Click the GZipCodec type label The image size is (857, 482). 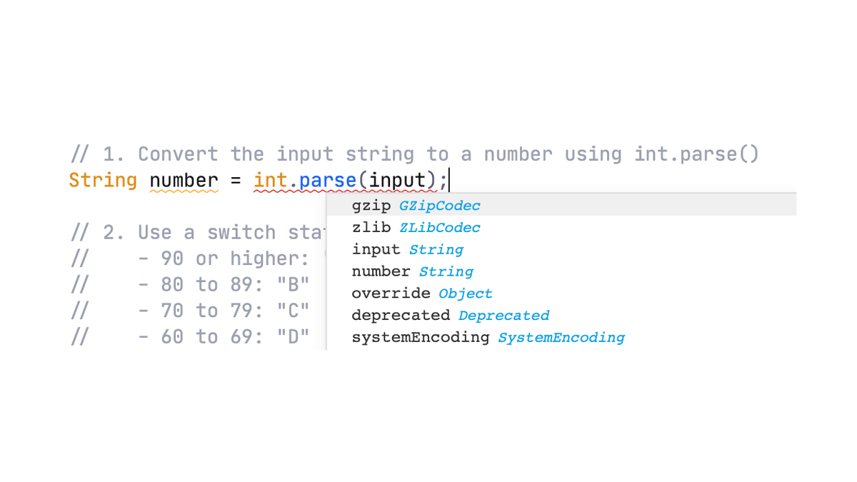coord(440,206)
